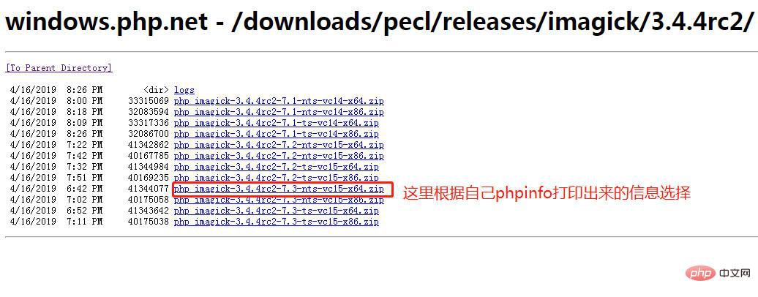Click the red phpinfo annotation text
Image resolution: width=758 pixels, height=297 pixels.
click(x=547, y=193)
